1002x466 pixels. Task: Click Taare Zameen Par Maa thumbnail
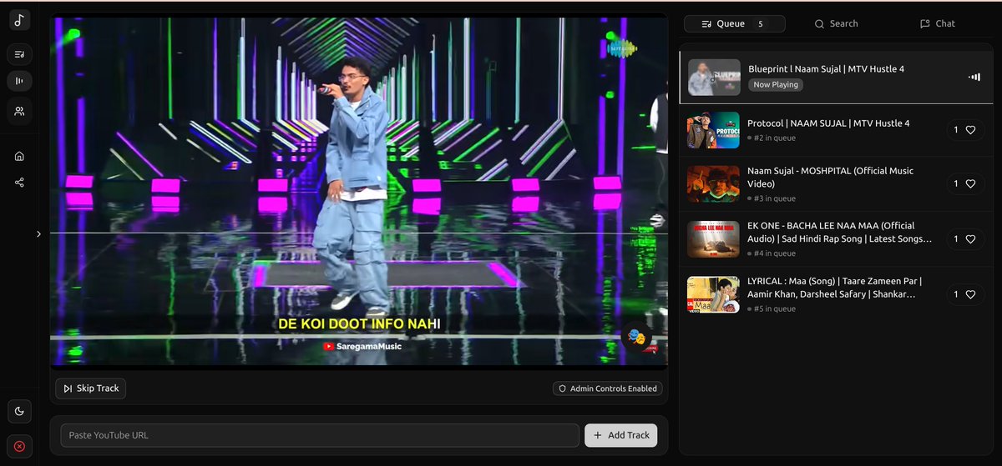point(713,294)
